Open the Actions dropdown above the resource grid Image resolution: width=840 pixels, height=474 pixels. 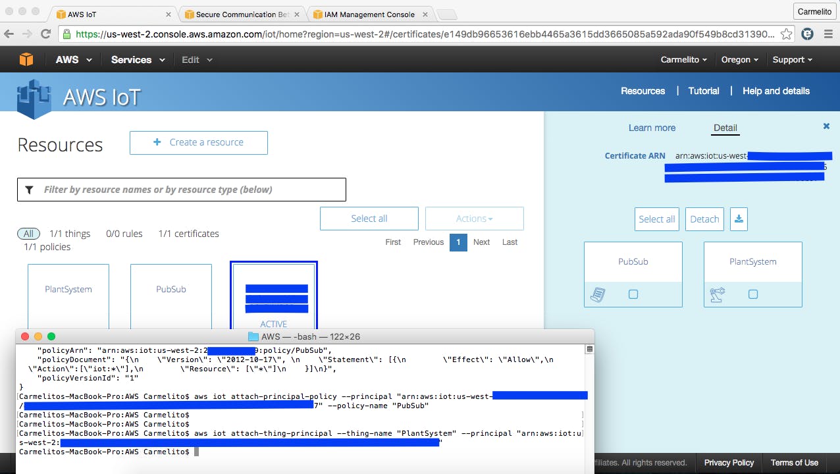pyautogui.click(x=474, y=218)
